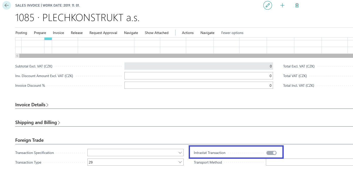Image resolution: width=353 pixels, height=176 pixels.
Task: Delete invoice using trash icon
Action: [297, 5]
